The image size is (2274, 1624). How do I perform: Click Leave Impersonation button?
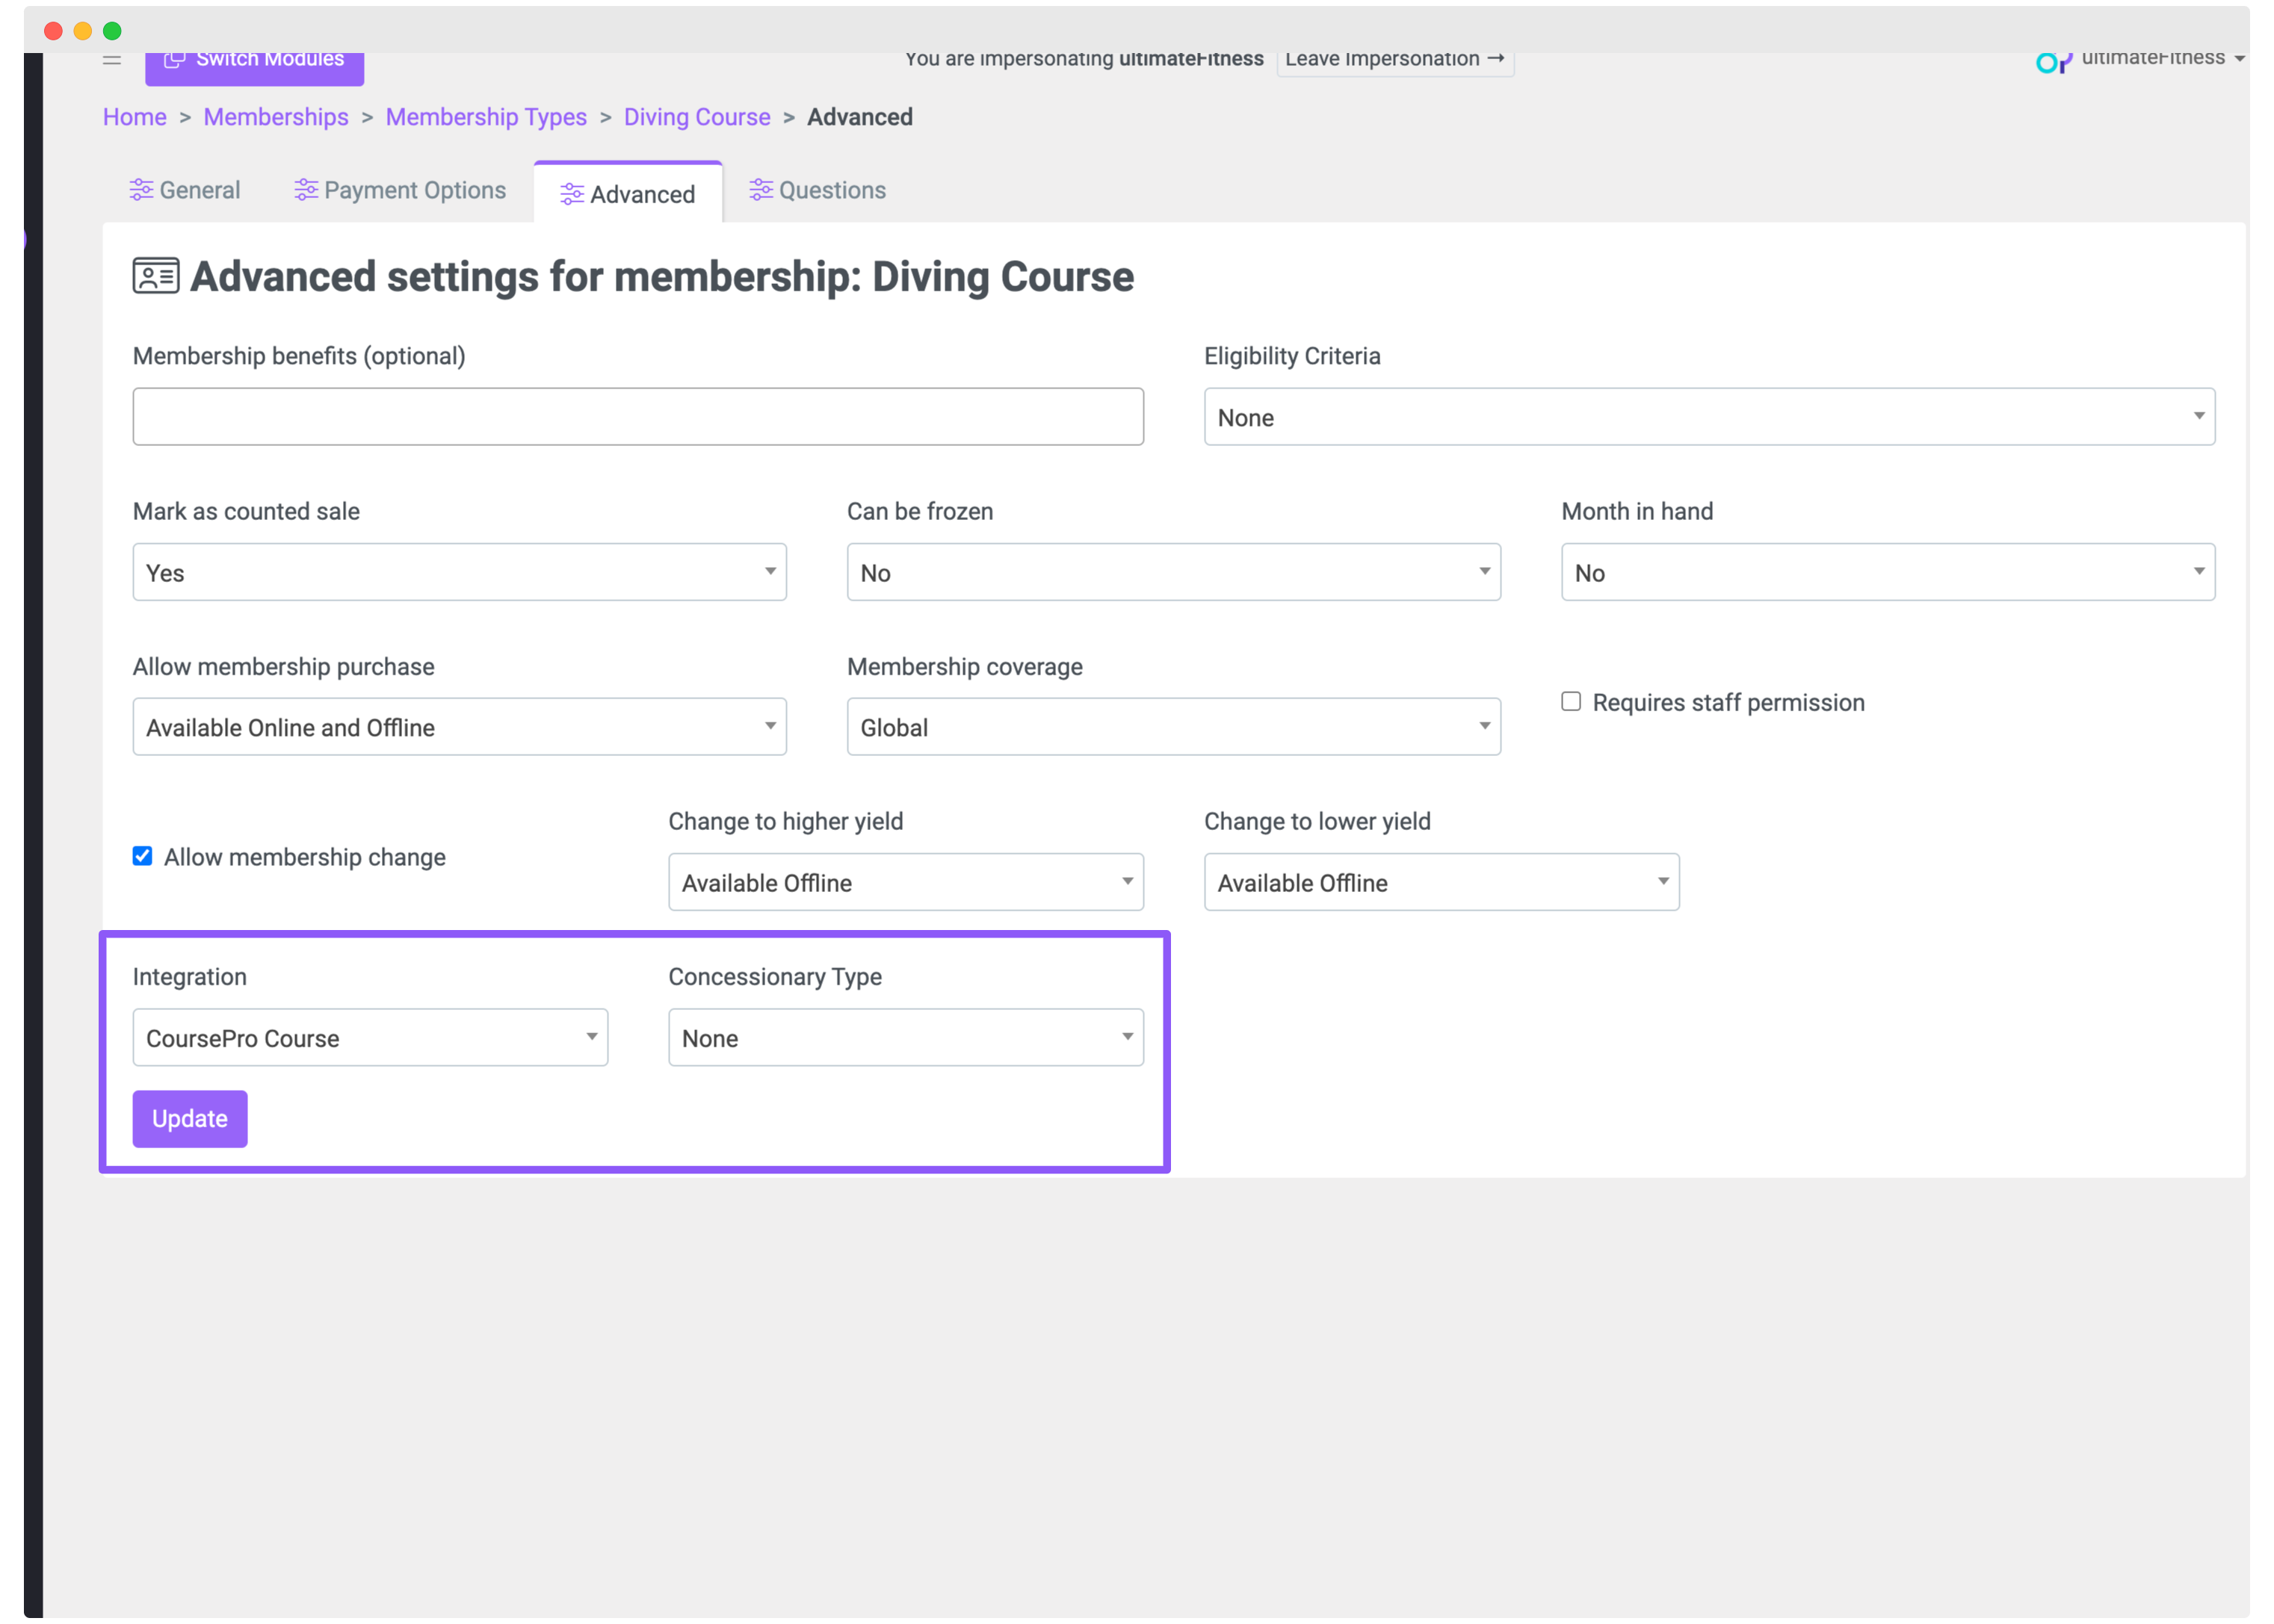coord(1394,60)
